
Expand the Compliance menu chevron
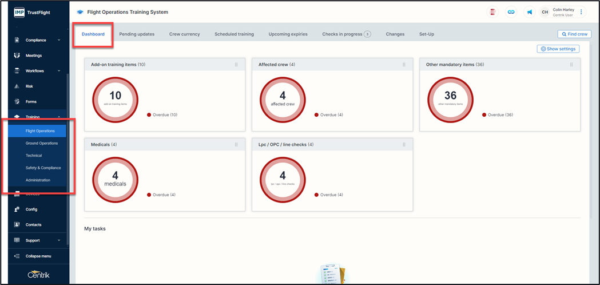pos(59,40)
